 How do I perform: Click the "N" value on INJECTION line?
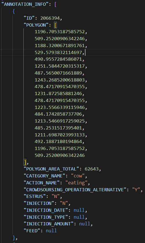tap(64, 203)
